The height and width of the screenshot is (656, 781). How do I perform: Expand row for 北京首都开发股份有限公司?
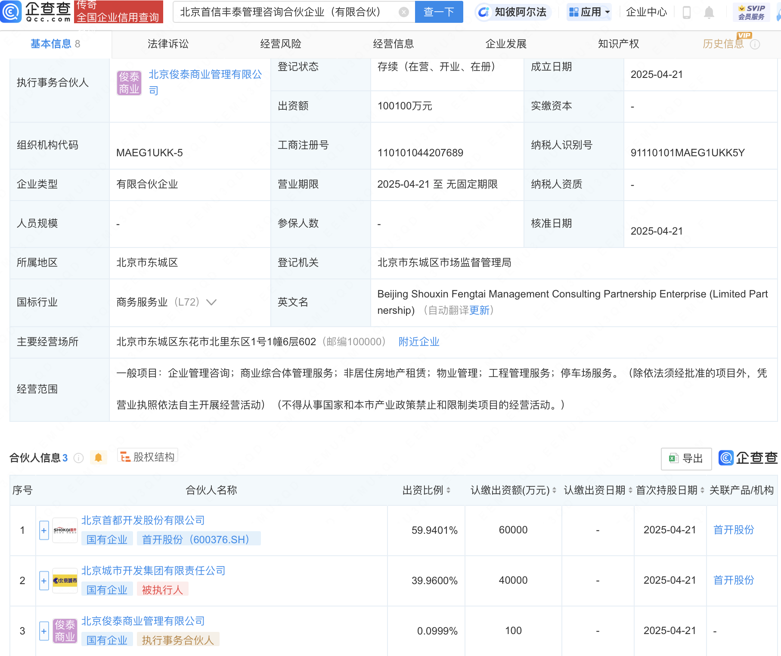coord(44,530)
